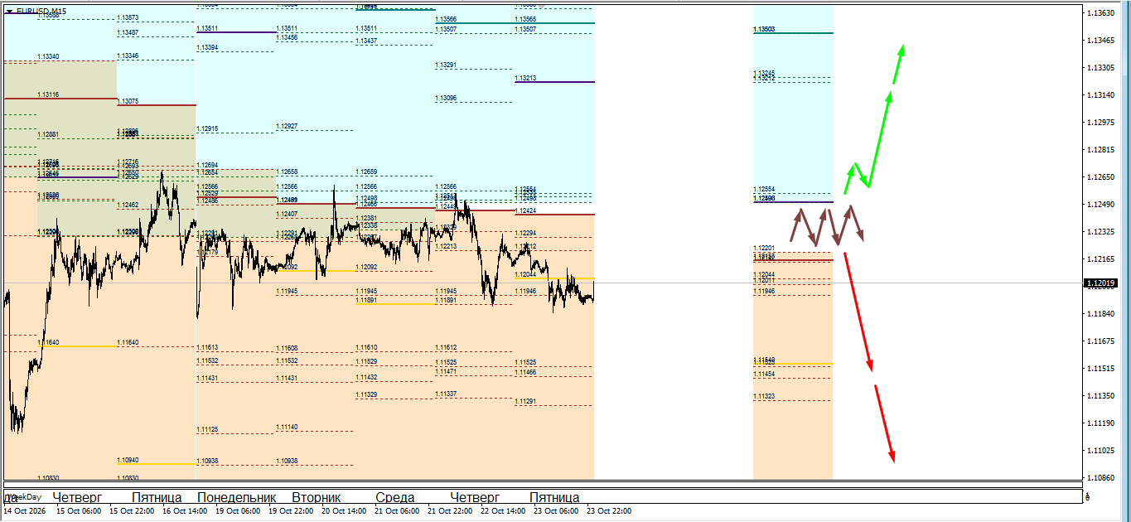Click the 15 Oct 06:00 time label
This screenshot has width=1131, height=522.
tap(79, 511)
